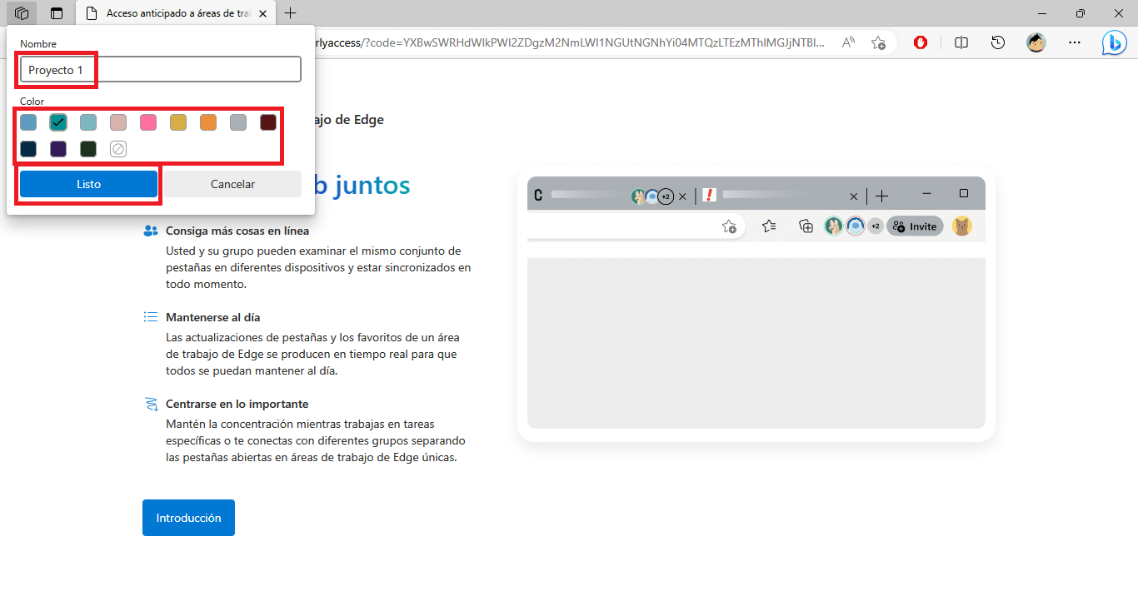Select the mustard yellow color swatch

click(178, 122)
